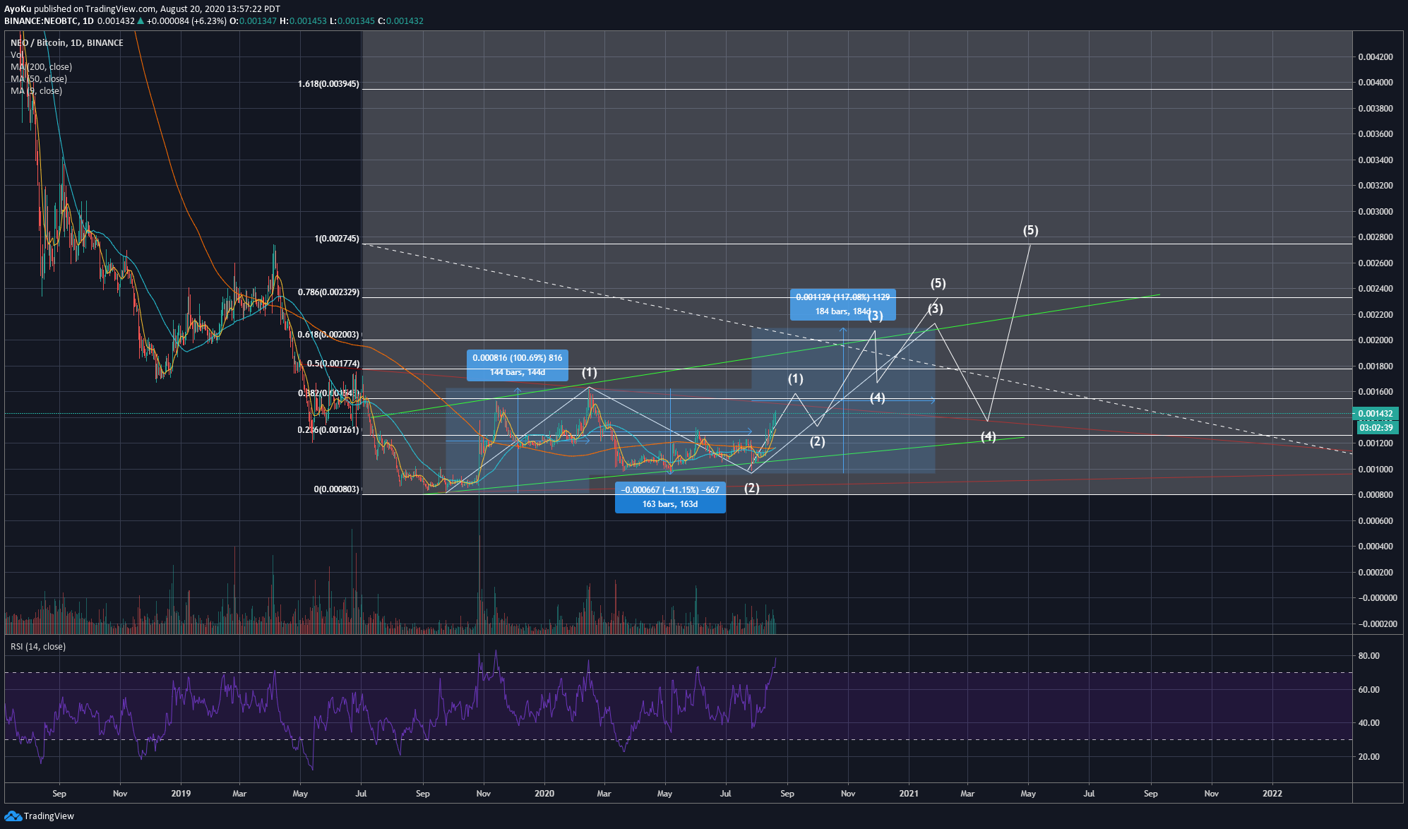Click the 0.003000 price axis label
Image resolution: width=1408 pixels, height=829 pixels.
pyautogui.click(x=1376, y=212)
